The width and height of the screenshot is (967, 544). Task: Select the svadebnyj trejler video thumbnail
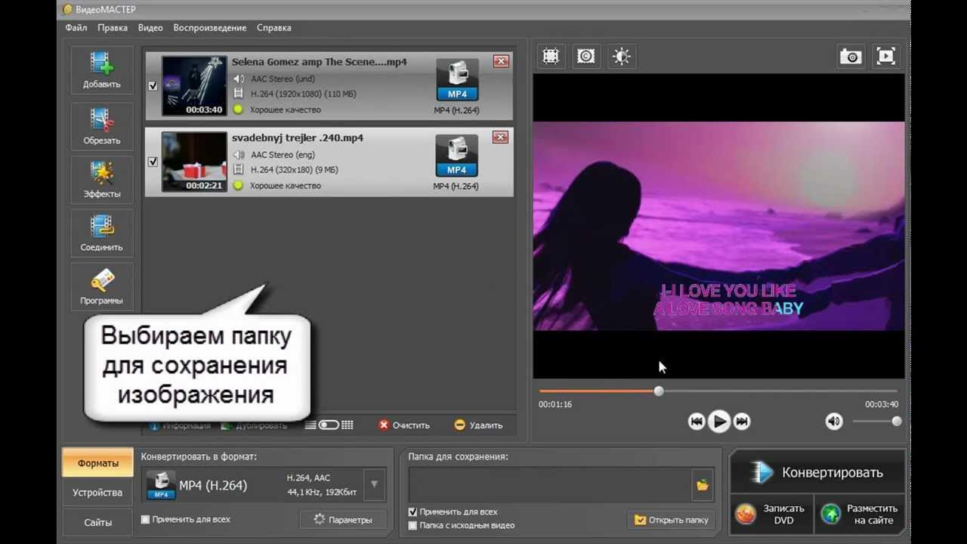[x=194, y=162]
